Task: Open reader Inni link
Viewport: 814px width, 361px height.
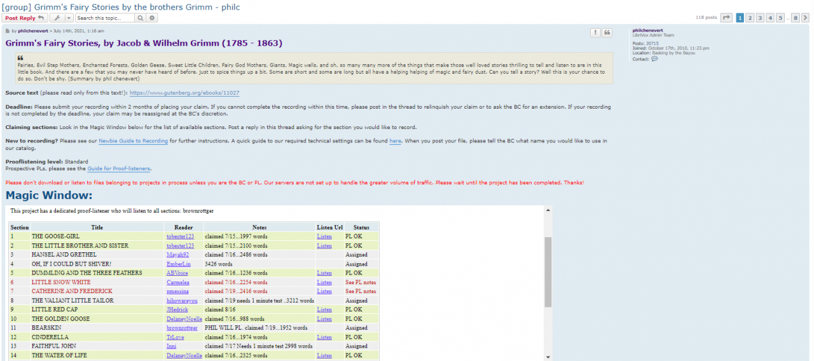Action: (171, 346)
